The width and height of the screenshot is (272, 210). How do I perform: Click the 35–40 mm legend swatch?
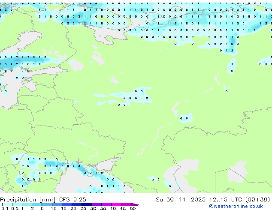click(106, 204)
